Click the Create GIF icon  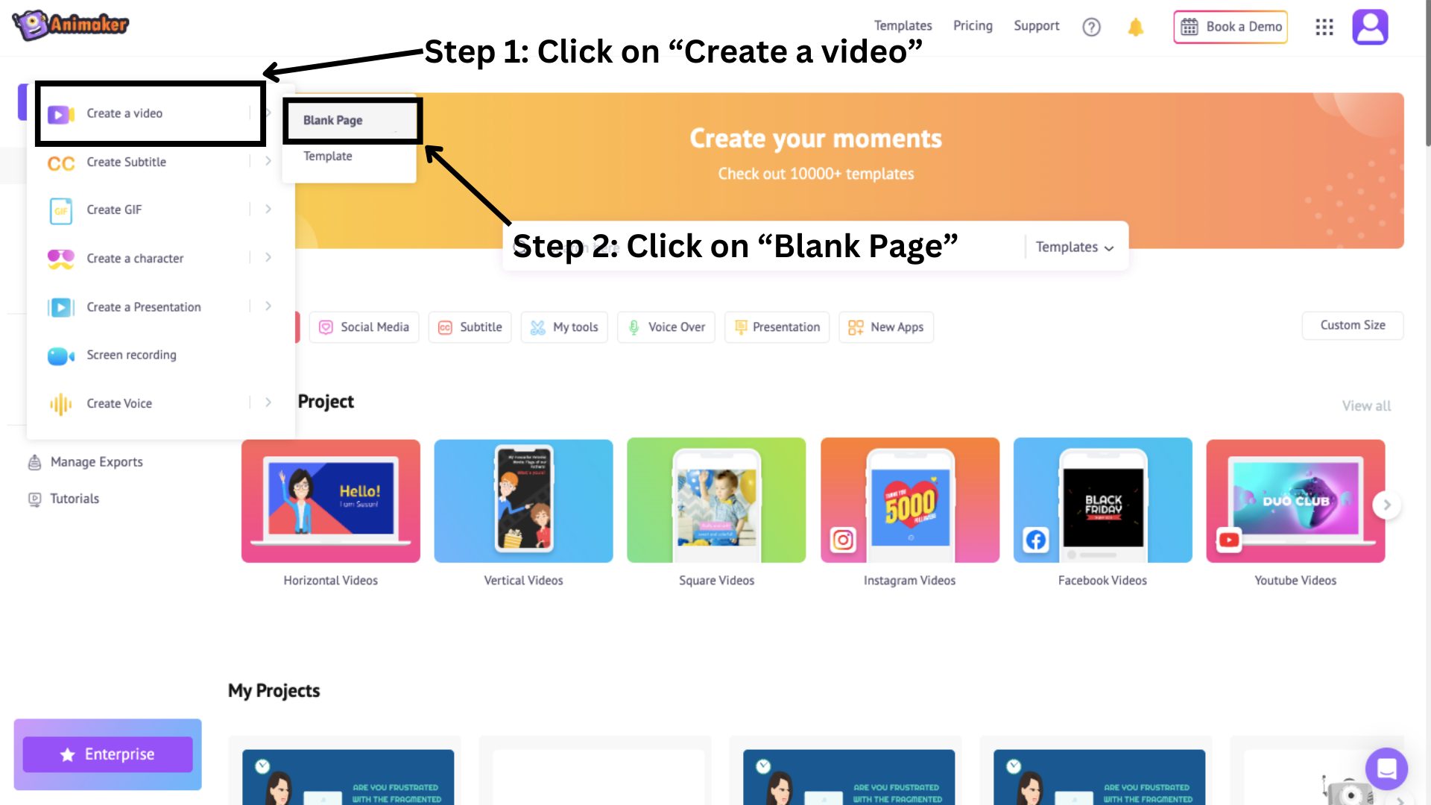61,209
